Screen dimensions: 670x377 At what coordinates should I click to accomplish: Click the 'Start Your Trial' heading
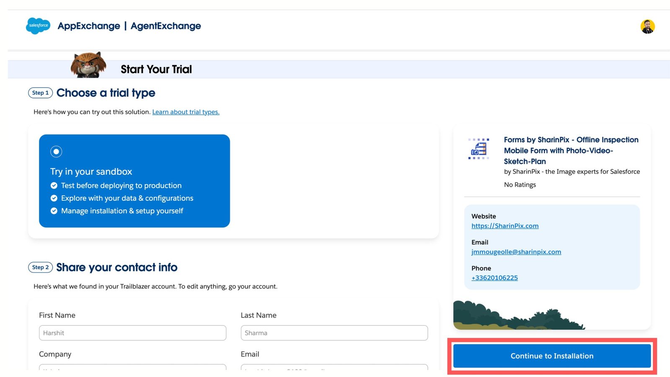coord(156,69)
